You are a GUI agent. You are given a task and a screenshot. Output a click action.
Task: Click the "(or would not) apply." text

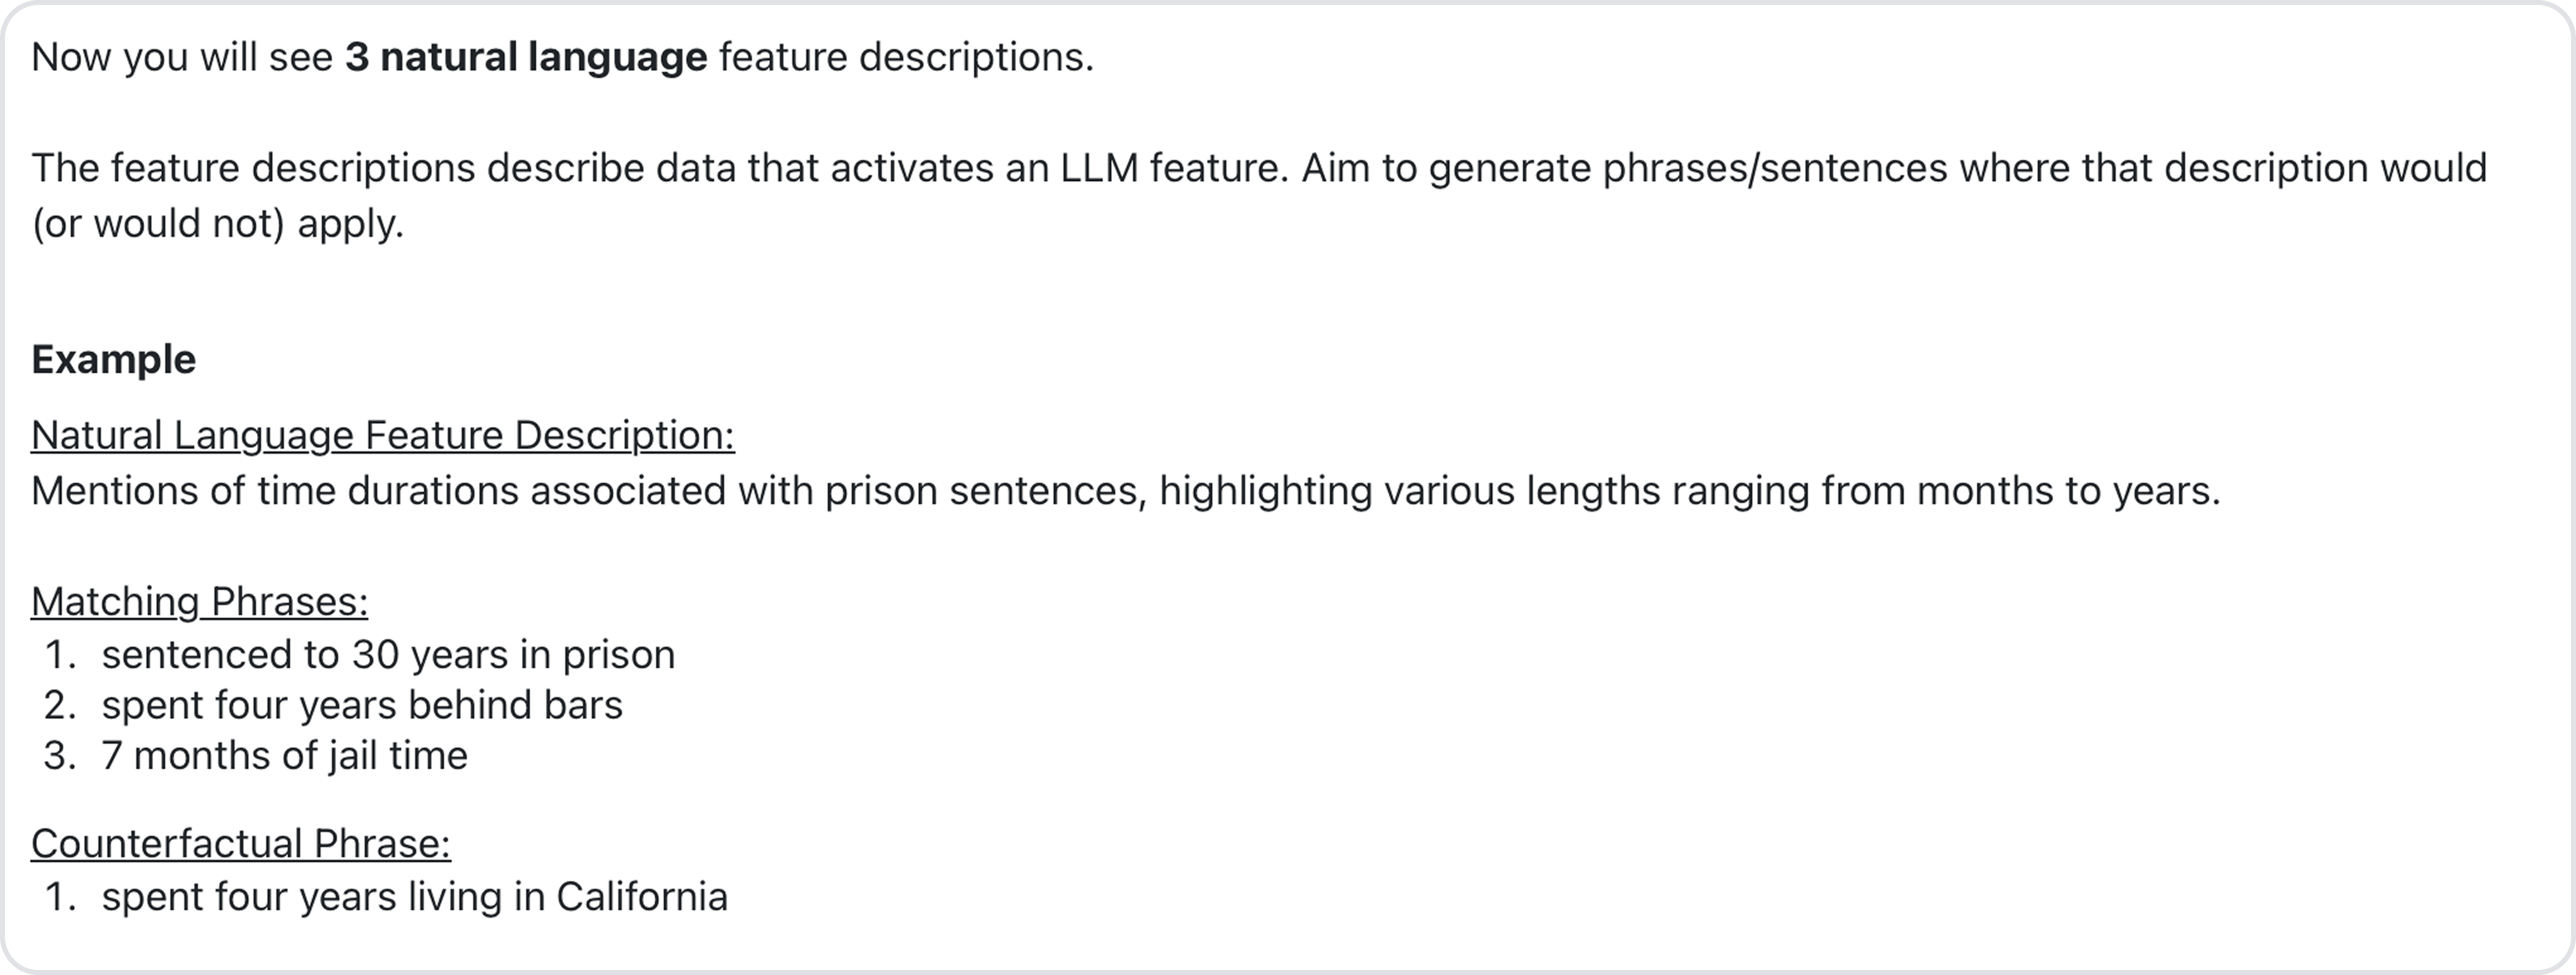[217, 224]
